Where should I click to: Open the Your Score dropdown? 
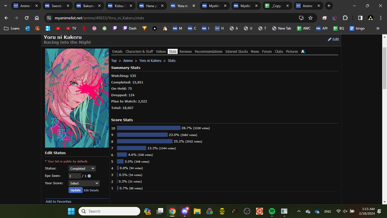84,183
